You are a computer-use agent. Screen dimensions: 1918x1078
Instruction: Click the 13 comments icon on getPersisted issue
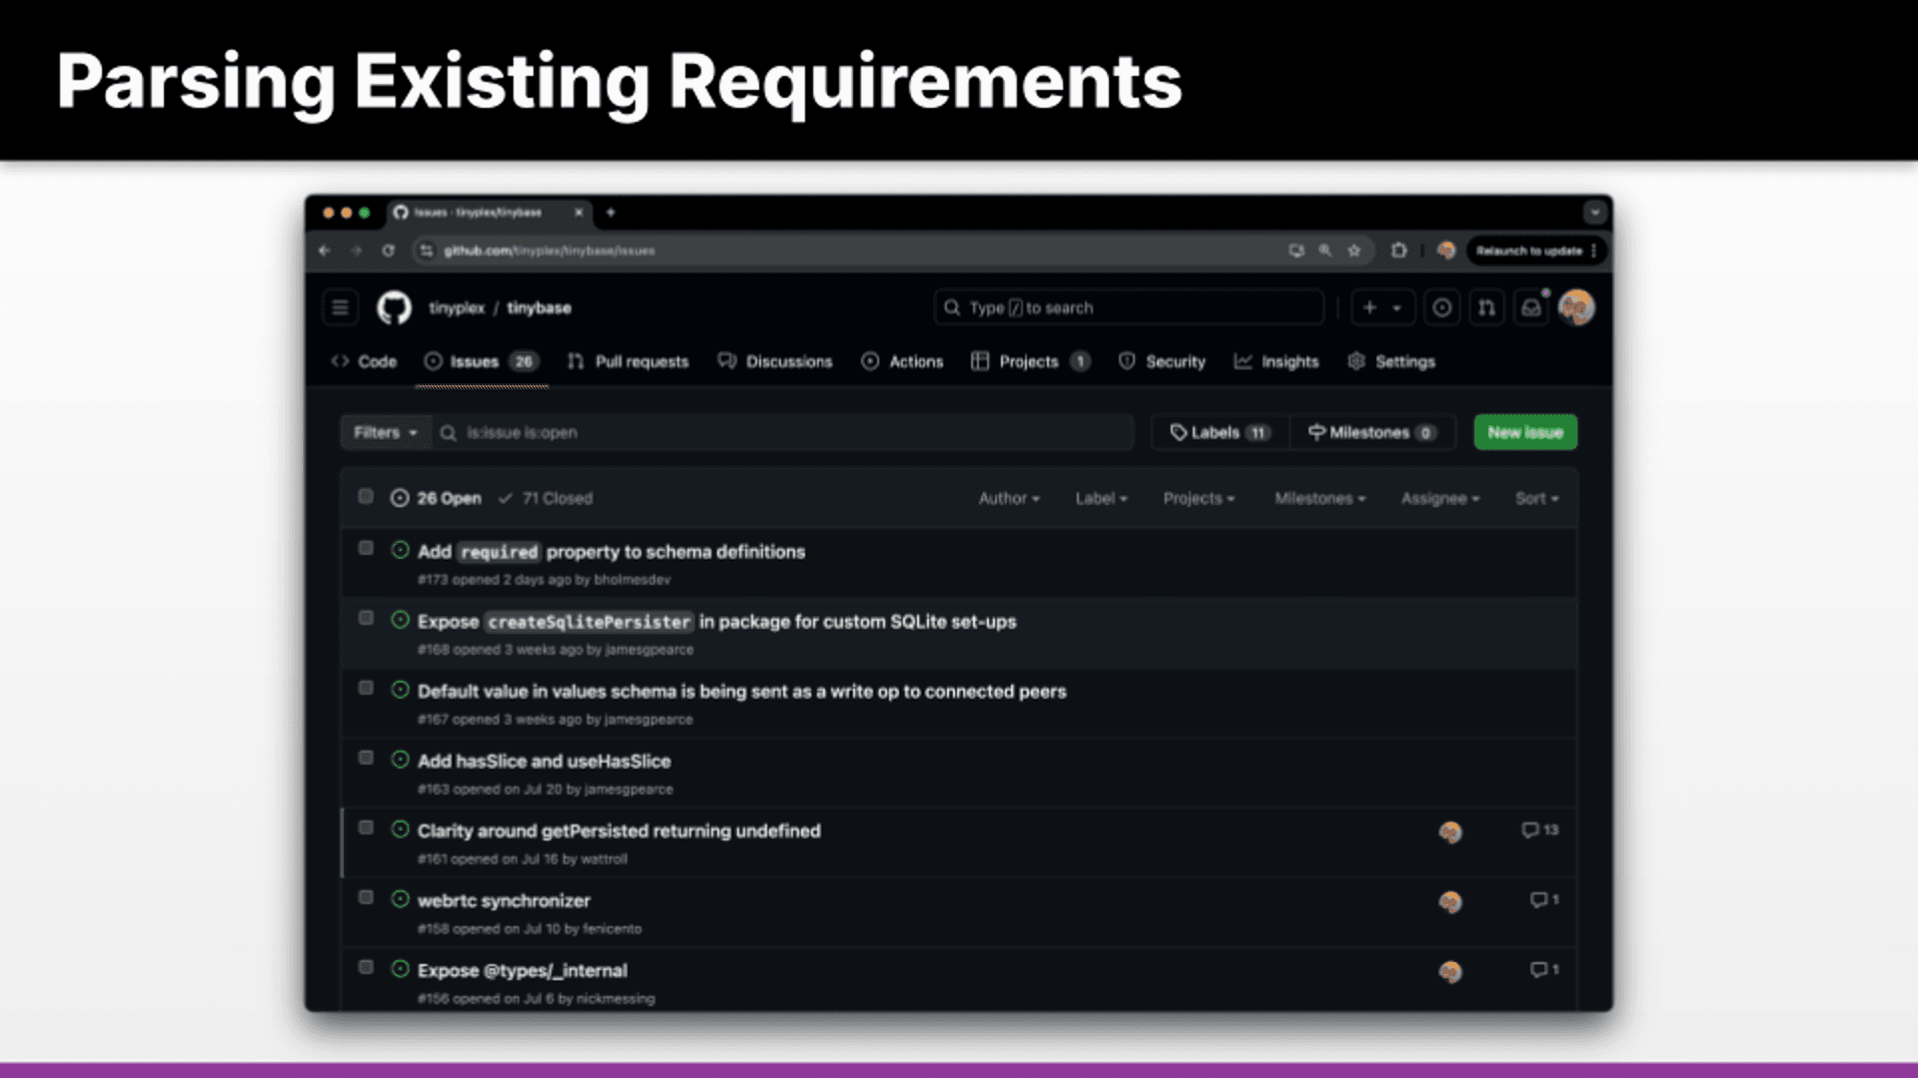(1539, 829)
